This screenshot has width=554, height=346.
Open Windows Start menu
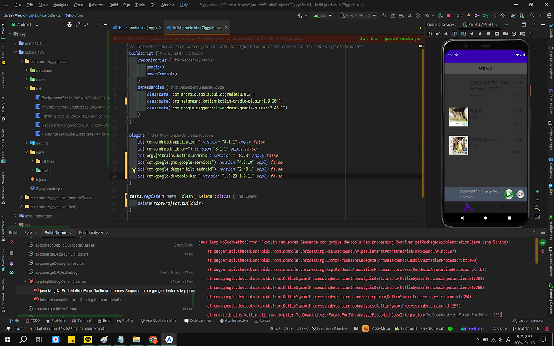point(8,340)
